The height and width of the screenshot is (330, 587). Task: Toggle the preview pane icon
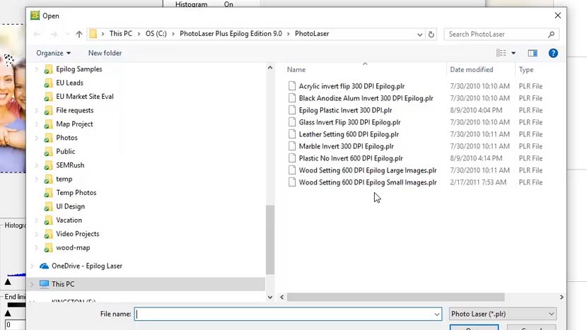coord(533,53)
